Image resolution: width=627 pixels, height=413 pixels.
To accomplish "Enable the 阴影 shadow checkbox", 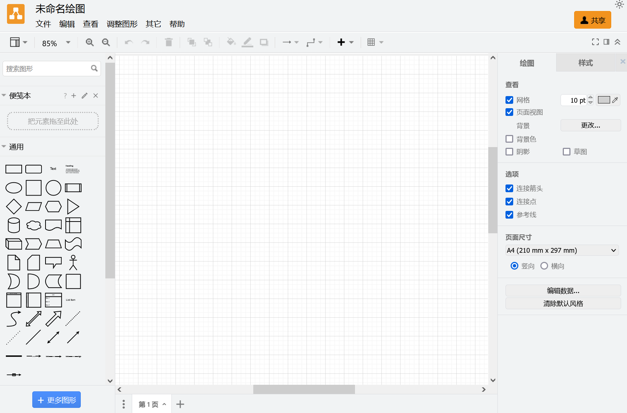I will click(509, 152).
